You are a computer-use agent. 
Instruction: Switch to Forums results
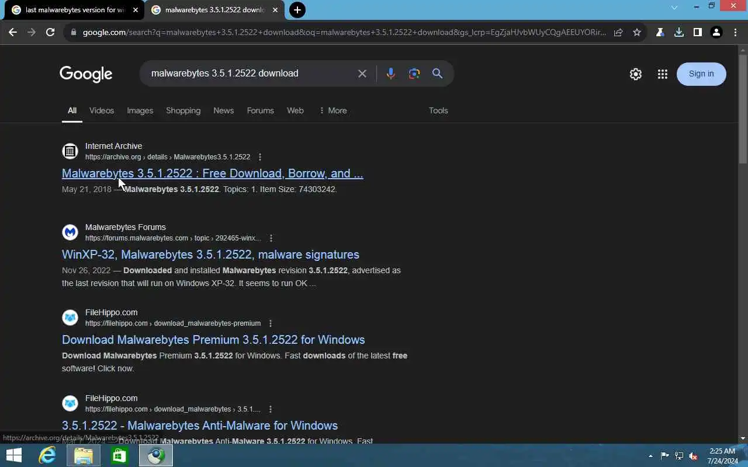pyautogui.click(x=260, y=110)
